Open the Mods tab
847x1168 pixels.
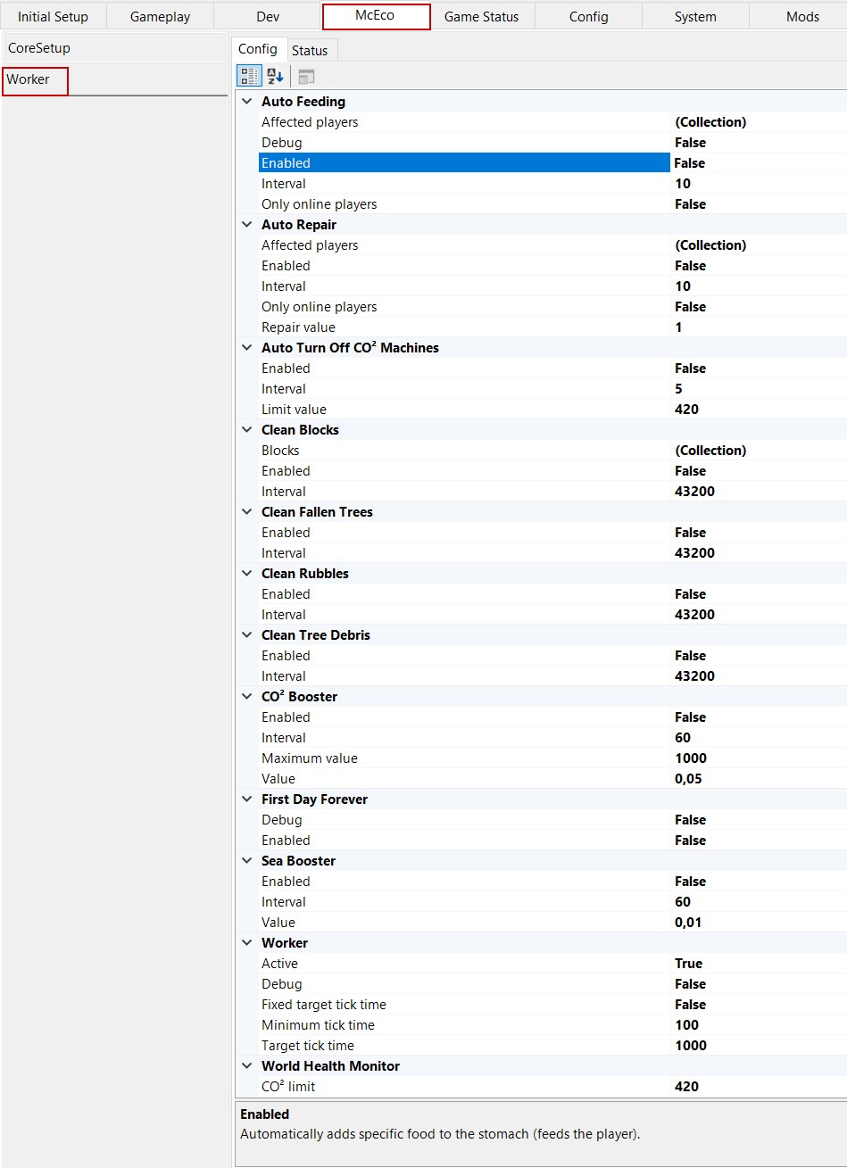(802, 16)
